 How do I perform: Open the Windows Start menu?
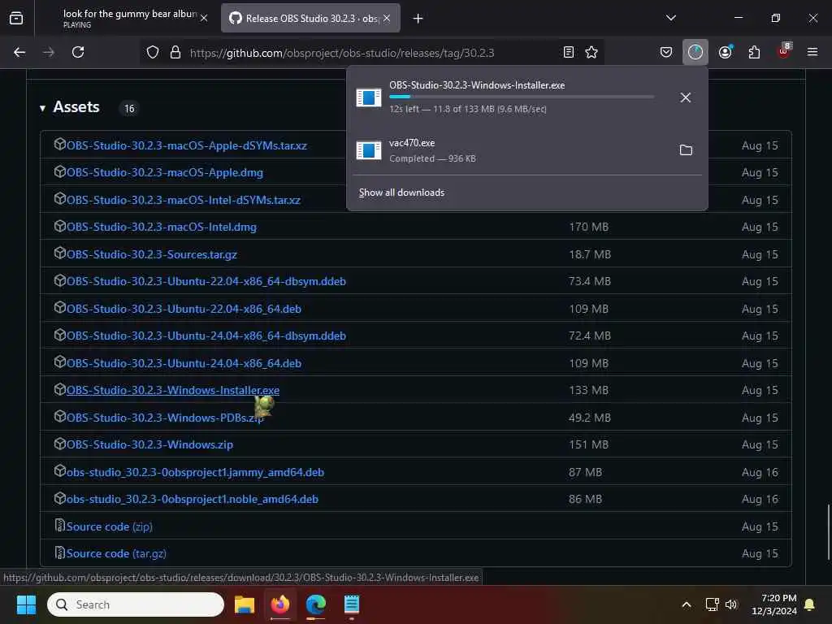click(26, 604)
